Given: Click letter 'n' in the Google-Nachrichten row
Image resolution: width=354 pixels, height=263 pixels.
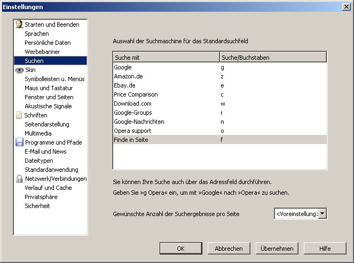Looking at the screenshot, I should 222,122.
